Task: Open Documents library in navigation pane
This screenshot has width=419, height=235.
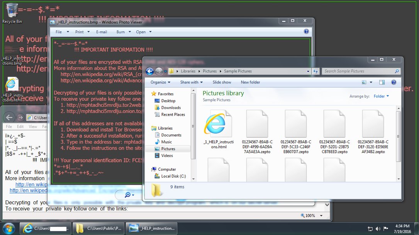Action: click(168, 135)
